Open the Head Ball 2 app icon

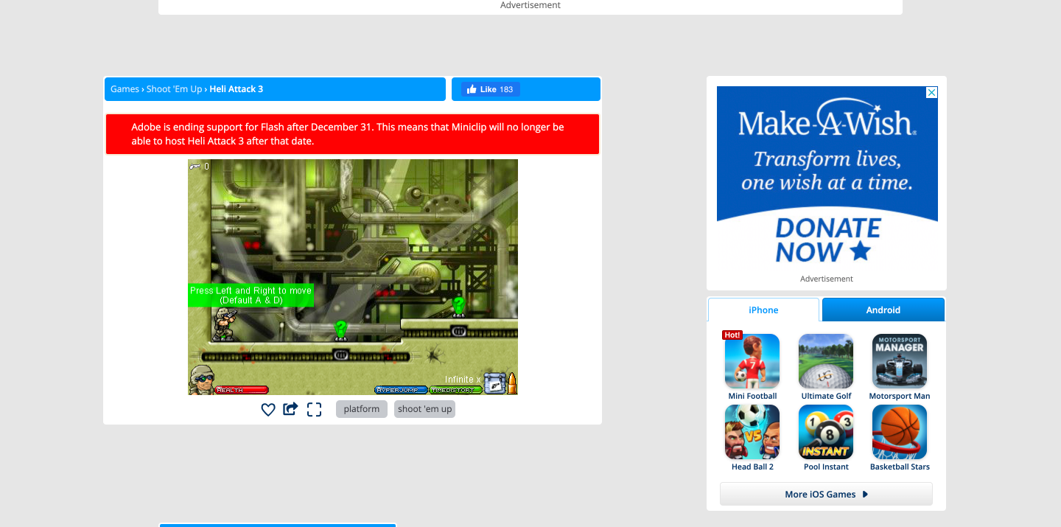pos(752,432)
